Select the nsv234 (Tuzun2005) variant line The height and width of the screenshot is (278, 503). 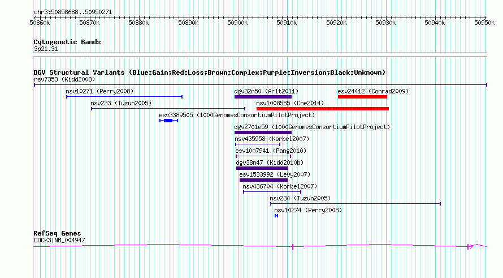point(355,204)
